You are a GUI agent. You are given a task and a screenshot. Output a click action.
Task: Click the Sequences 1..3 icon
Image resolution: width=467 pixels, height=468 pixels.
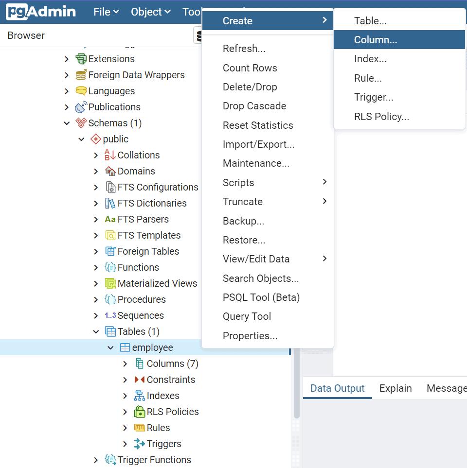tap(110, 315)
